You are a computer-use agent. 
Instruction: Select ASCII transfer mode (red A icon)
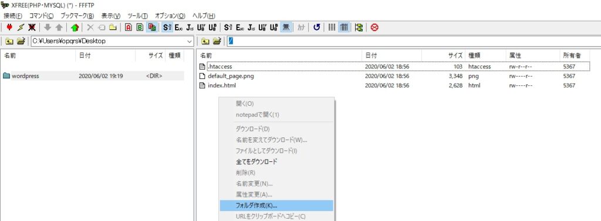click(x=129, y=27)
